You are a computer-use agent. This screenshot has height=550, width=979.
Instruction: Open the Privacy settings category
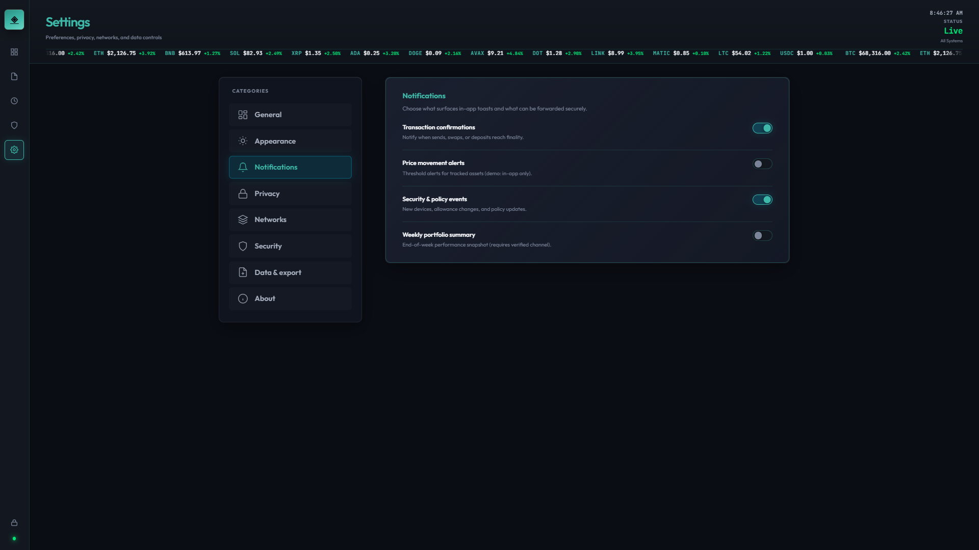coord(290,194)
